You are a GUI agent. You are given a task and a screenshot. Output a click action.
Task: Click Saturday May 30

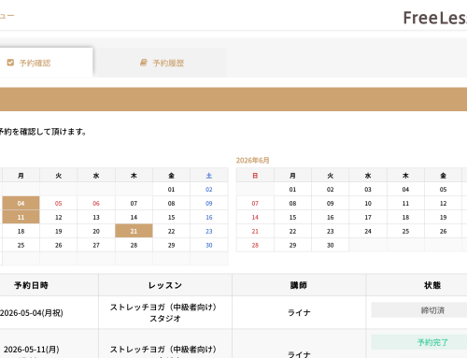point(209,245)
